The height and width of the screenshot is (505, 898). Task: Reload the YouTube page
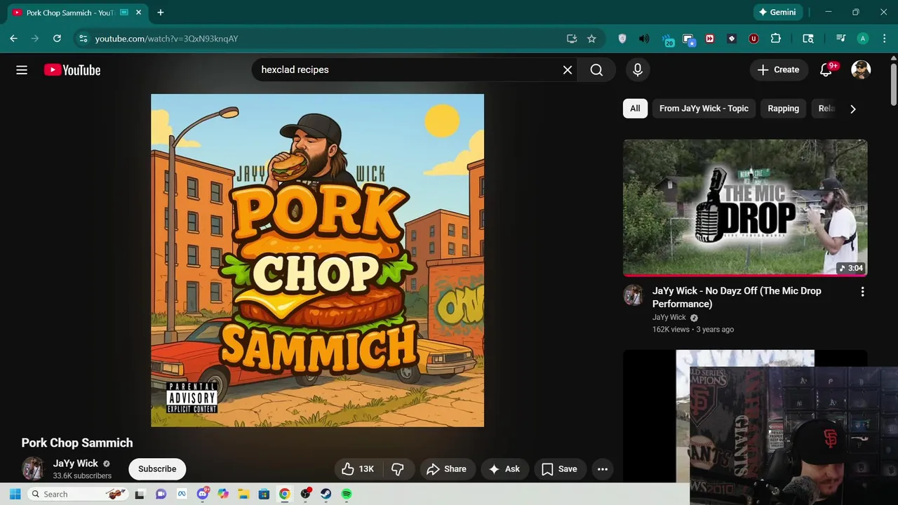point(57,39)
